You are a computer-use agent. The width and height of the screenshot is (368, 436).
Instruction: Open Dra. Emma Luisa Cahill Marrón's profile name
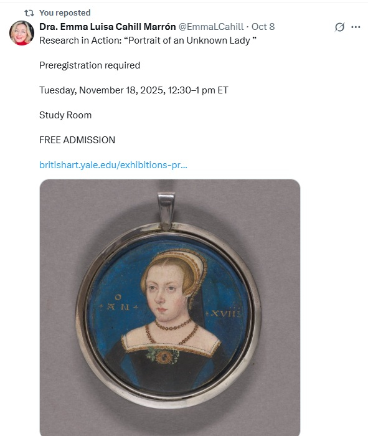click(108, 27)
